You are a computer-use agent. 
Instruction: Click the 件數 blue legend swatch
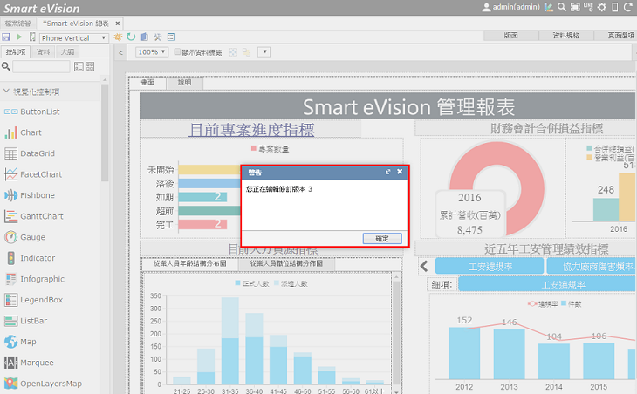click(x=564, y=303)
